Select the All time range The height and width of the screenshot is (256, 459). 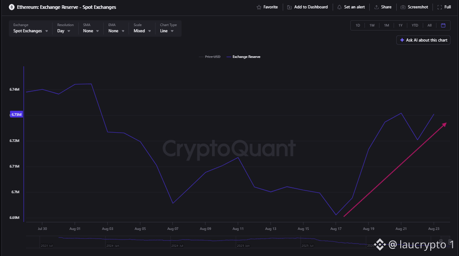point(429,26)
